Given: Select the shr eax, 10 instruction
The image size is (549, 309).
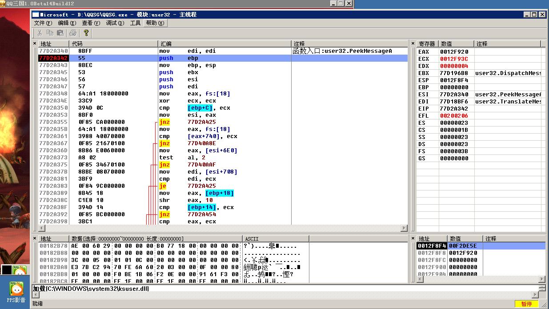Looking at the screenshot, I should [x=185, y=200].
